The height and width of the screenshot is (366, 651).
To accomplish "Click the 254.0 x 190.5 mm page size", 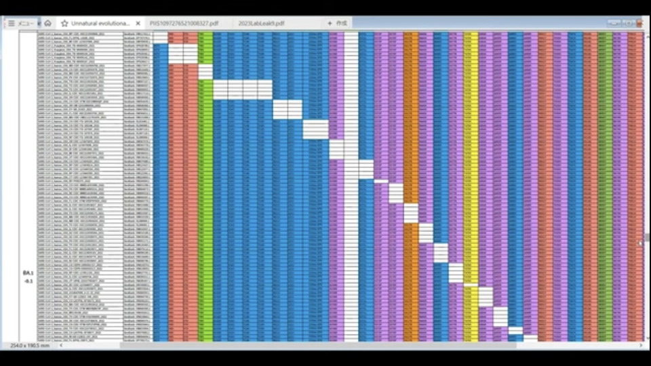I will pyautogui.click(x=29, y=345).
